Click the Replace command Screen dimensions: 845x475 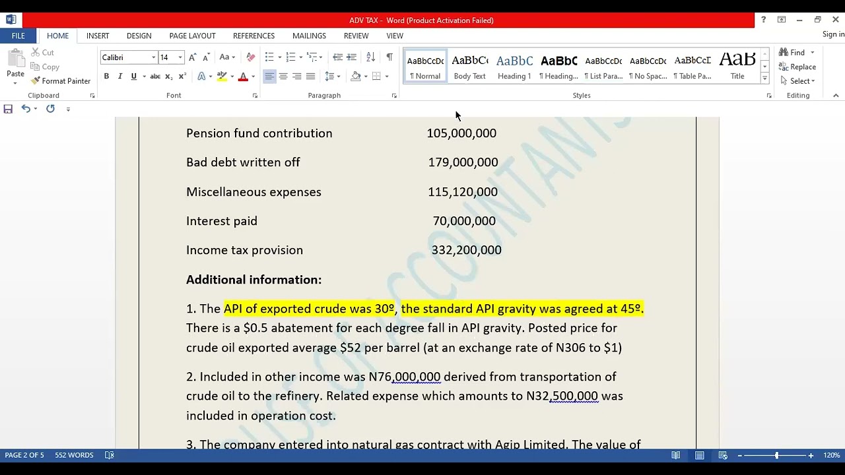pos(797,67)
